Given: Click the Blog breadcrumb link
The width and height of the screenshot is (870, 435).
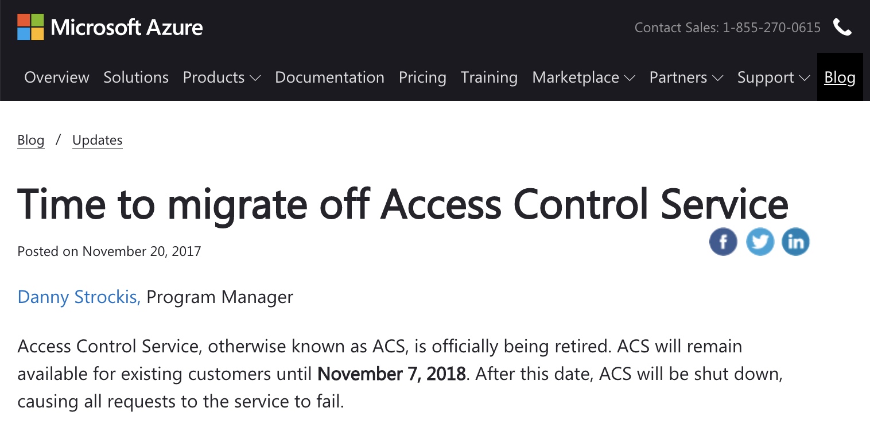Looking at the screenshot, I should (30, 139).
